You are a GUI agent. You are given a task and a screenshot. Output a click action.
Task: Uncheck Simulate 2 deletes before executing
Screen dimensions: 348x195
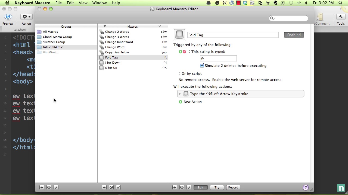click(x=202, y=66)
